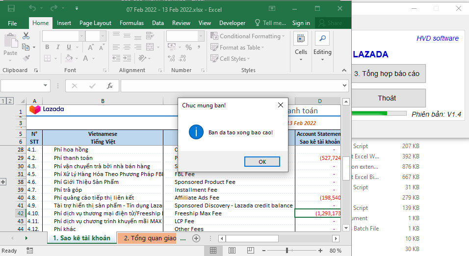Collapse the ribbon with chevron arrow
Image resolution: width=469 pixels, height=256 pixels.
[344, 70]
